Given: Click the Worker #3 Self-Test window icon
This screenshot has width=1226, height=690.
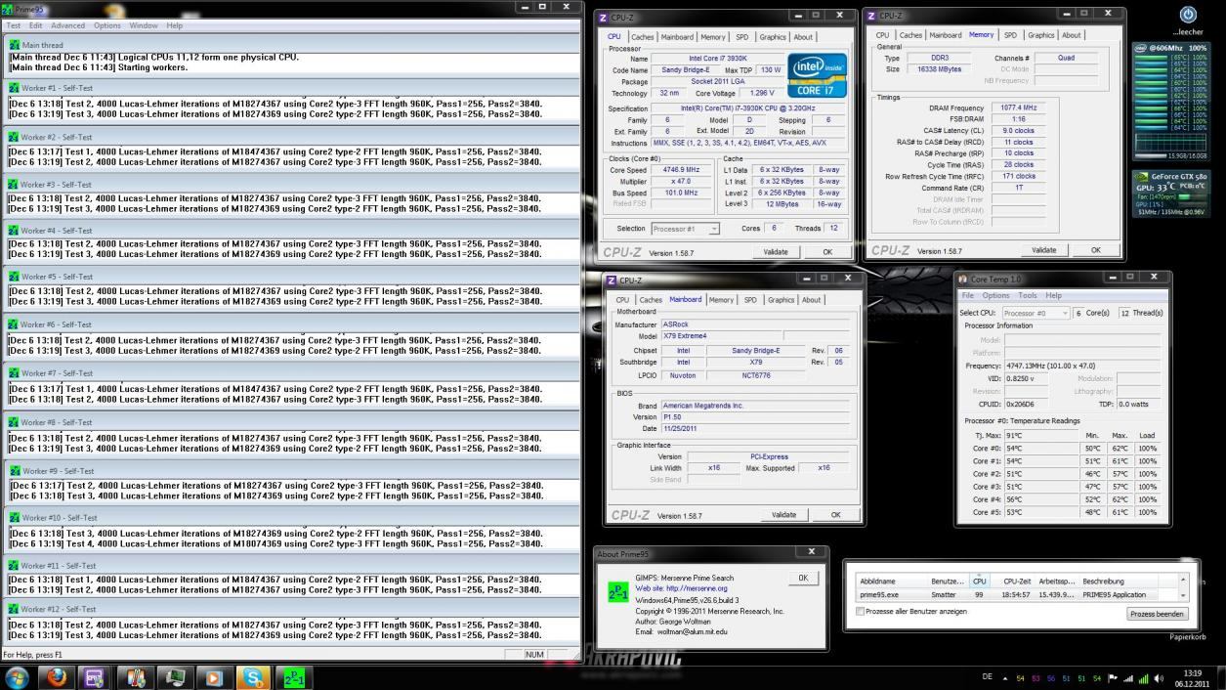Looking at the screenshot, I should pos(13,185).
